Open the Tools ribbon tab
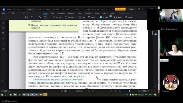183x103 pixels. 97,13
